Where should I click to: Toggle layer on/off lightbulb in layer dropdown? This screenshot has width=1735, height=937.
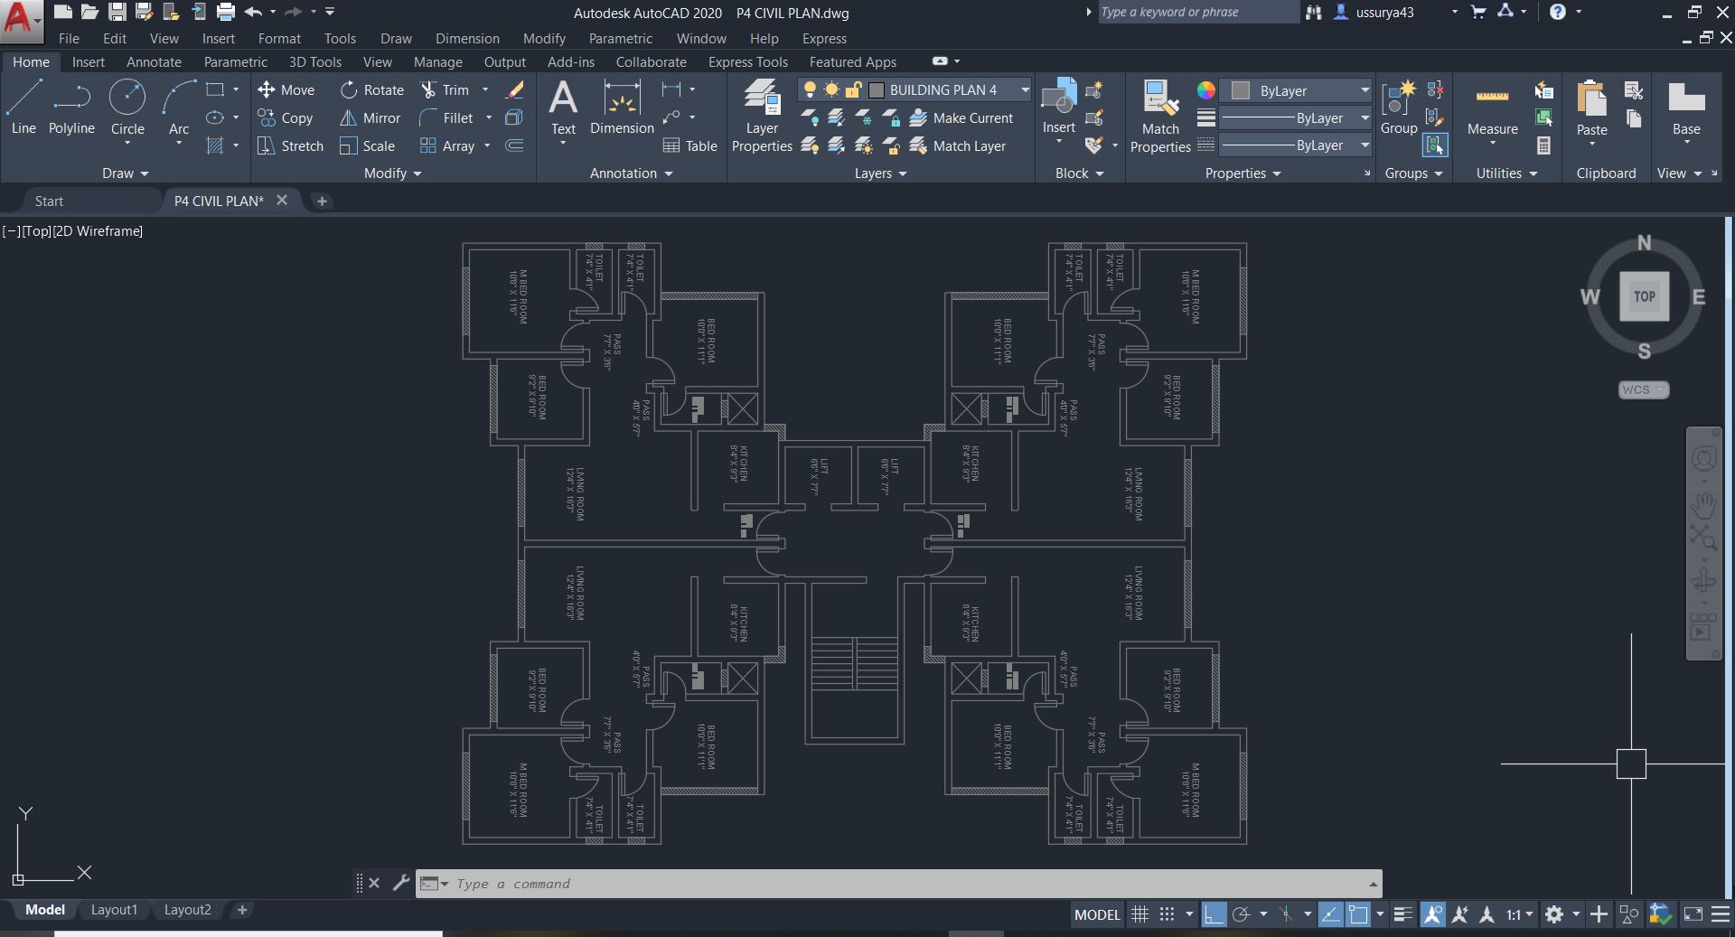click(810, 89)
